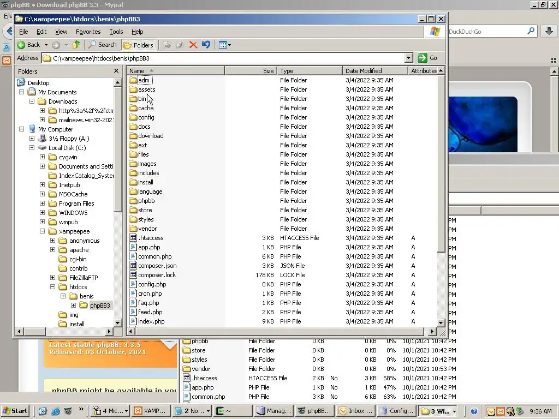Open the Favorites menu
The height and width of the screenshot is (419, 559).
click(x=88, y=32)
